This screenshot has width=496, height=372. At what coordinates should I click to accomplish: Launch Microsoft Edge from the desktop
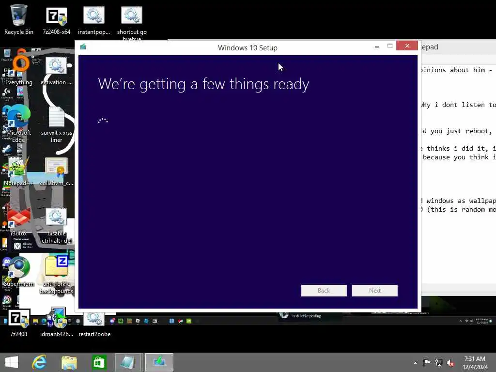tap(19, 124)
